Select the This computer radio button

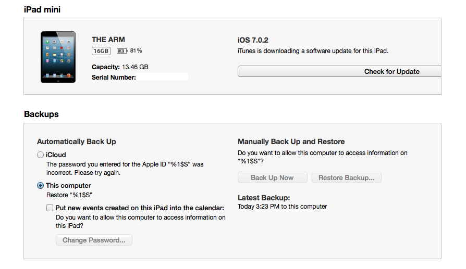point(40,186)
